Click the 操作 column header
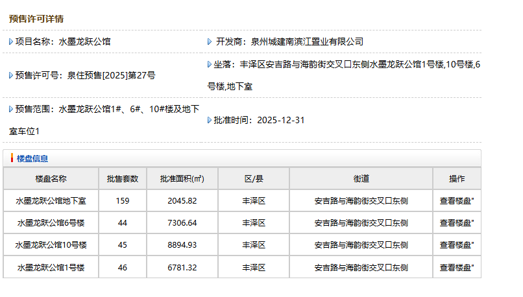Image resolution: width=523 pixels, height=297 pixels. 457,179
